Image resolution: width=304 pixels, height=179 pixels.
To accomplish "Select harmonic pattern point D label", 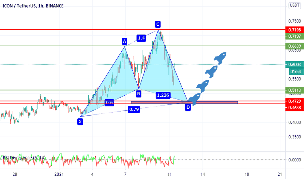I will click(188, 107).
